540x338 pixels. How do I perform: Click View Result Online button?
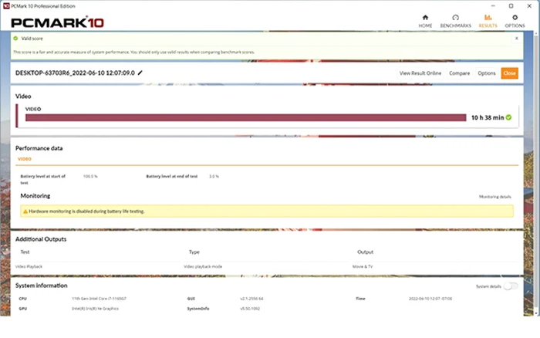[x=420, y=73]
